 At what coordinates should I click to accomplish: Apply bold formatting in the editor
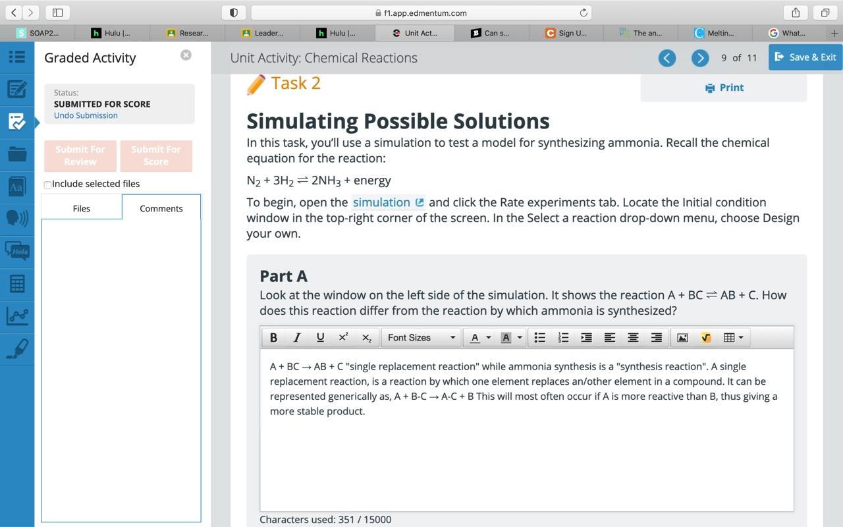[273, 337]
